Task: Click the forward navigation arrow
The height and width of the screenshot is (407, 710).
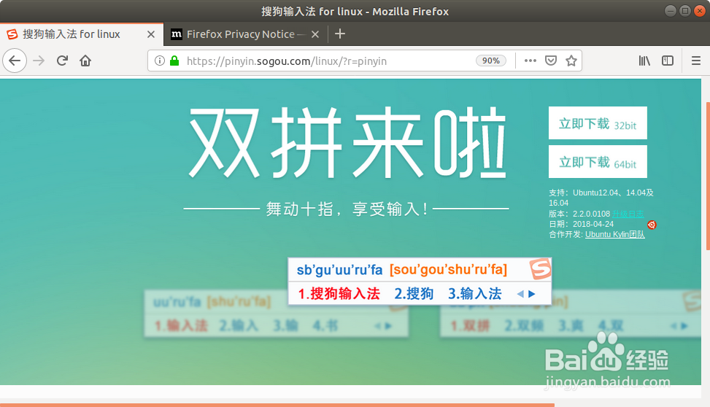Action: coord(39,61)
